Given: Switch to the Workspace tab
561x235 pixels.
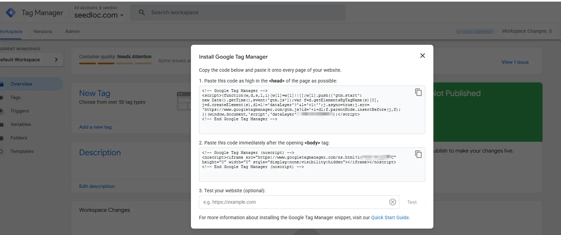Looking at the screenshot, I should [x=11, y=31].
